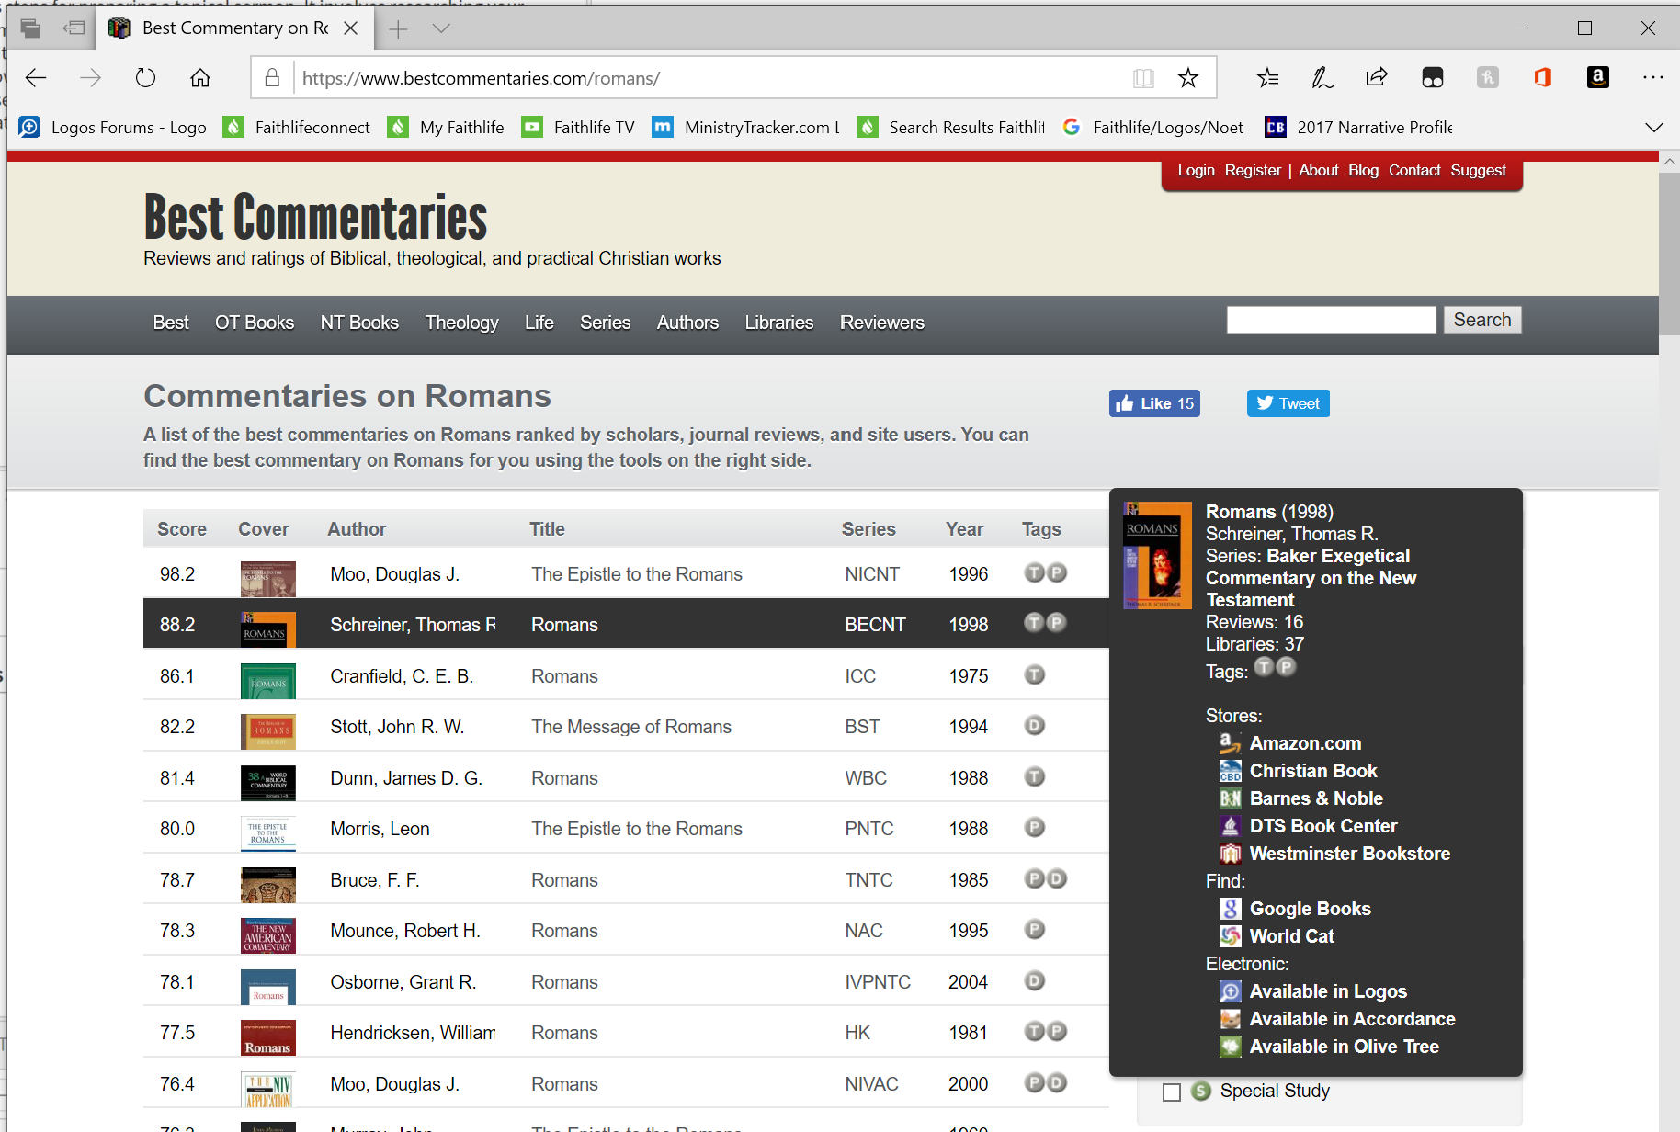Open Faithlife TV bookmark

pyautogui.click(x=578, y=128)
